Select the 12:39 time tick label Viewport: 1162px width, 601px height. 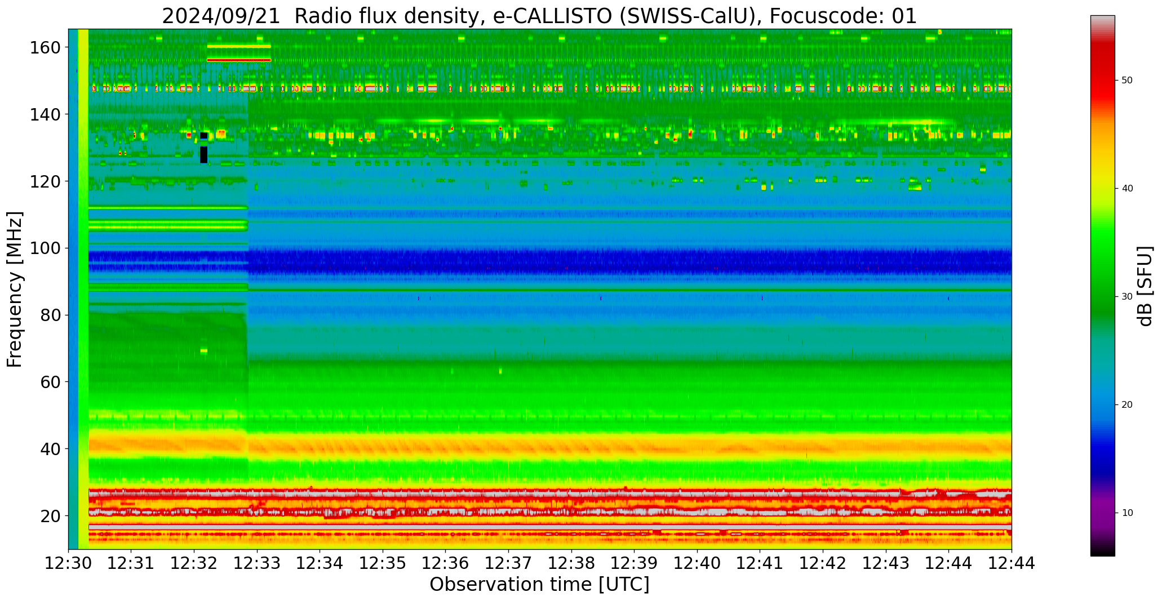pyautogui.click(x=634, y=563)
